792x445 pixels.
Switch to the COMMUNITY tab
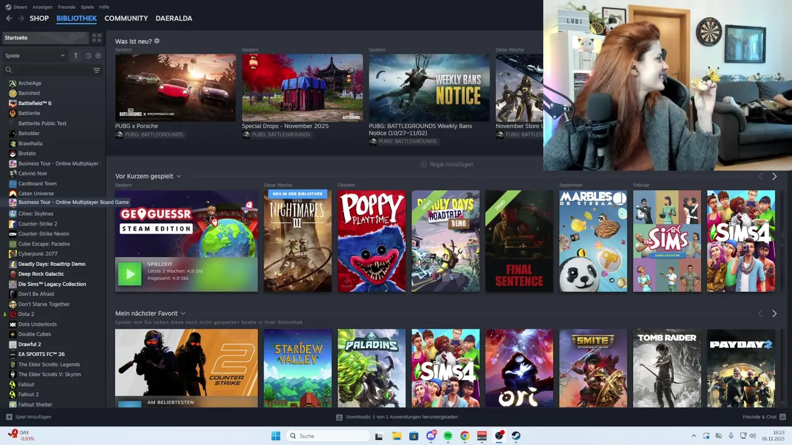coord(126,19)
